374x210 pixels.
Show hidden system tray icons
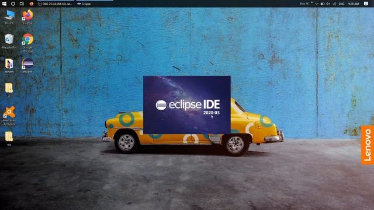point(317,4)
